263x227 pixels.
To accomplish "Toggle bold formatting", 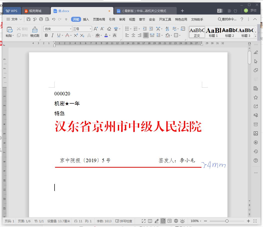I will click(x=46, y=35).
